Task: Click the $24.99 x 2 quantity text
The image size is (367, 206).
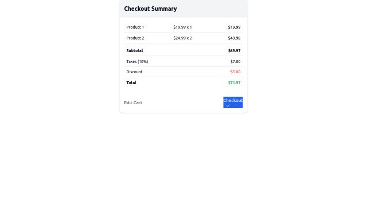Action: click(x=182, y=38)
